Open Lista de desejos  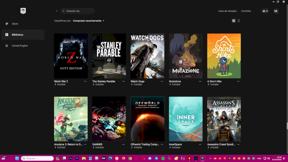228,11
